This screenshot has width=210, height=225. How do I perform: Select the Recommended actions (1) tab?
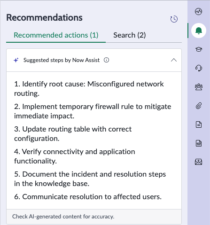56,35
